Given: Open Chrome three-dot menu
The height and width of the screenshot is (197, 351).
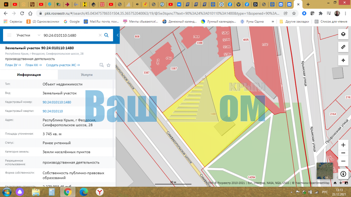Looking at the screenshot, I should [x=346, y=13].
